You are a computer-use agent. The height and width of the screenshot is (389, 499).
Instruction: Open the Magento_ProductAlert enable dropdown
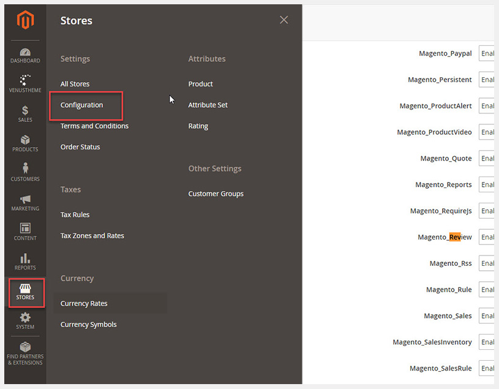coord(487,106)
